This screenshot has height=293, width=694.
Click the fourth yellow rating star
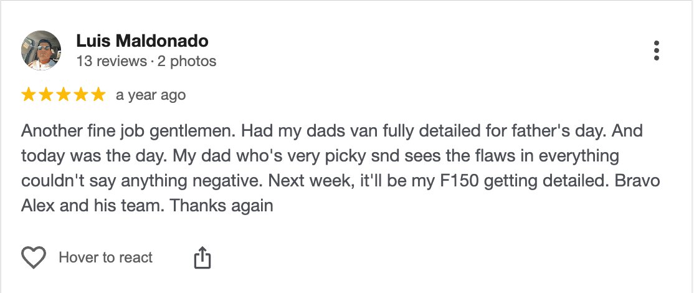tap(81, 95)
